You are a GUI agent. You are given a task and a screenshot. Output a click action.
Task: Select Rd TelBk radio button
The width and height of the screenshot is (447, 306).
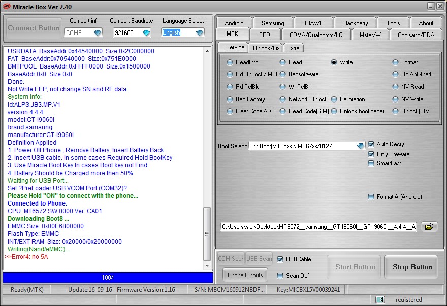coord(230,87)
